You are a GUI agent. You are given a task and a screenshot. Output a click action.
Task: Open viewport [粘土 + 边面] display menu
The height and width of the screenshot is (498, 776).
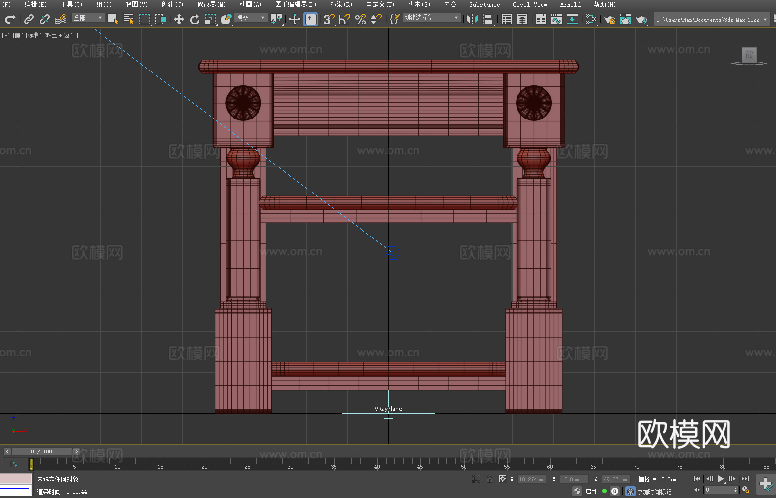click(x=61, y=35)
